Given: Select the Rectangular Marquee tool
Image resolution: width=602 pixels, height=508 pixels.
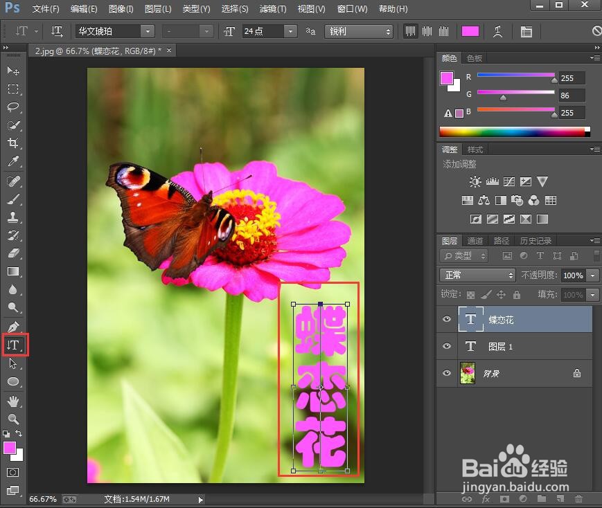Looking at the screenshot, I should (13, 89).
